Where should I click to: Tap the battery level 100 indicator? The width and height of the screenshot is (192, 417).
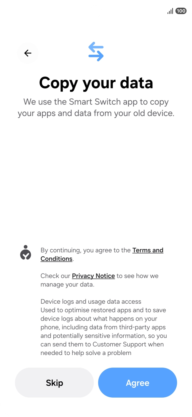point(181,11)
